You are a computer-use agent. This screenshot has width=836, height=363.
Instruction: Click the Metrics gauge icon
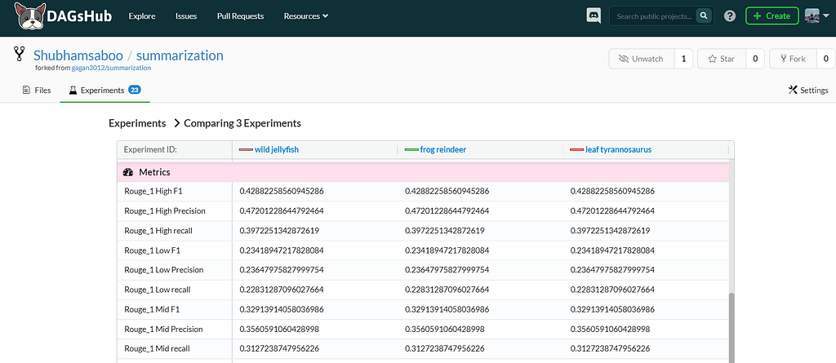click(128, 172)
